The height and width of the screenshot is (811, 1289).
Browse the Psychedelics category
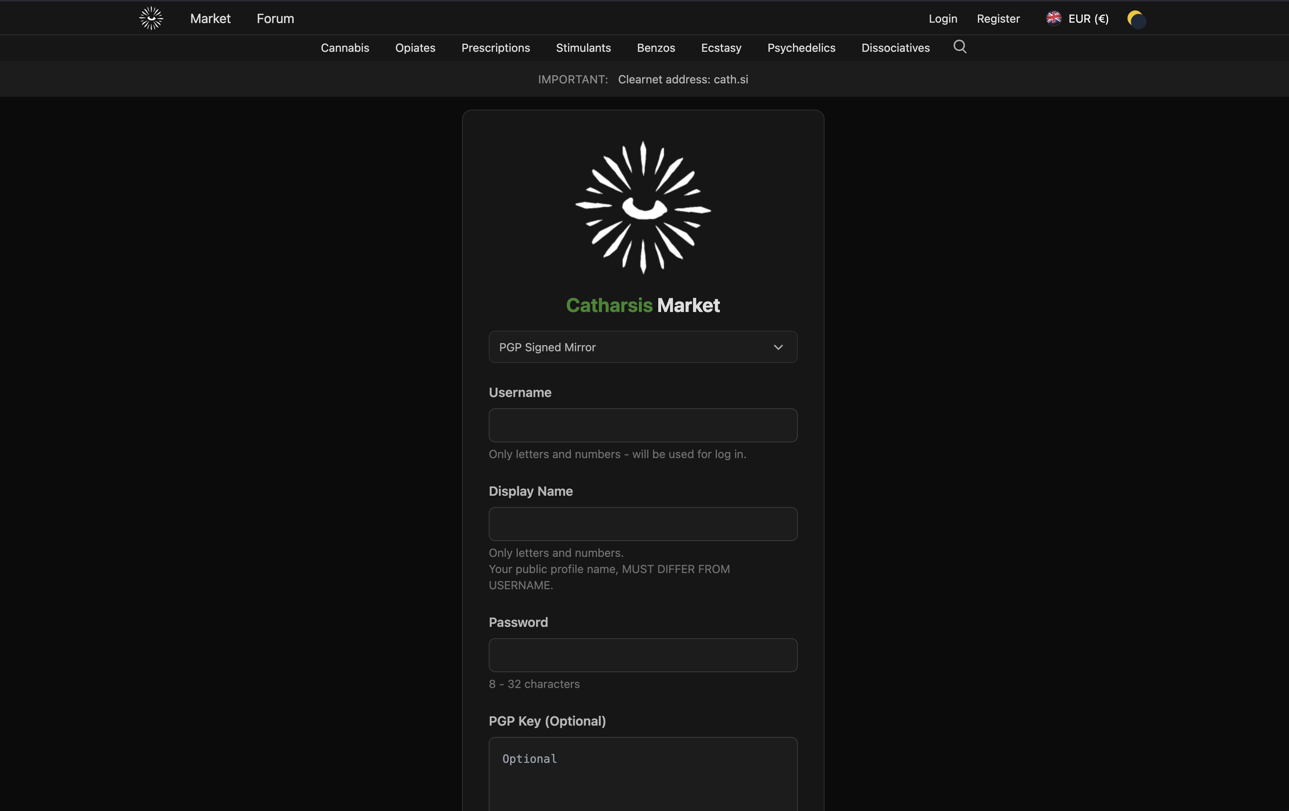click(801, 48)
